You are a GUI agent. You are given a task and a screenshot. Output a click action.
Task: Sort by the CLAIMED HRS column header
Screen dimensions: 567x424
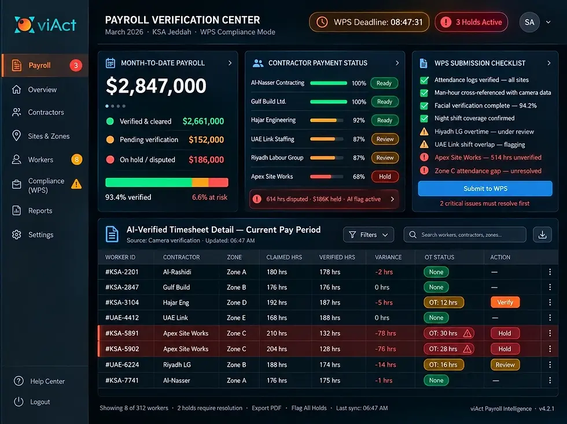(284, 257)
